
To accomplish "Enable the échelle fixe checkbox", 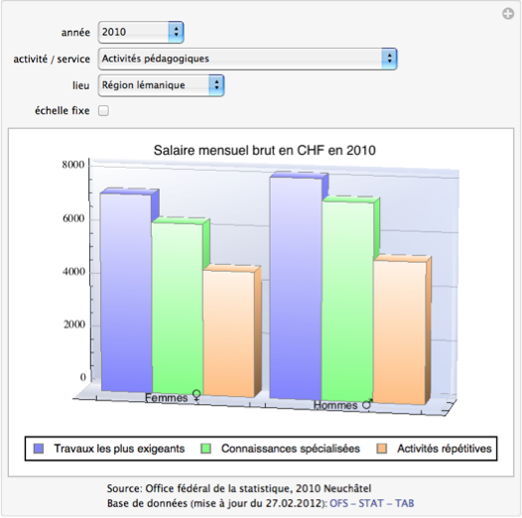I will tap(103, 110).
